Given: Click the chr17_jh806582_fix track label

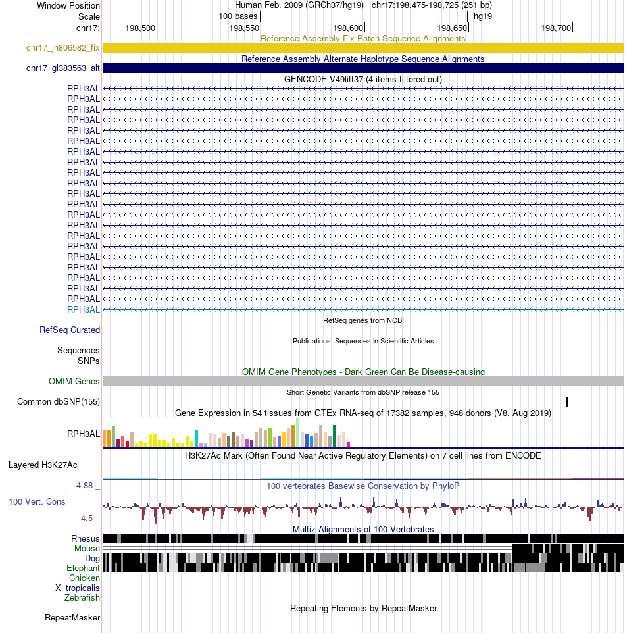Looking at the screenshot, I should point(63,47).
